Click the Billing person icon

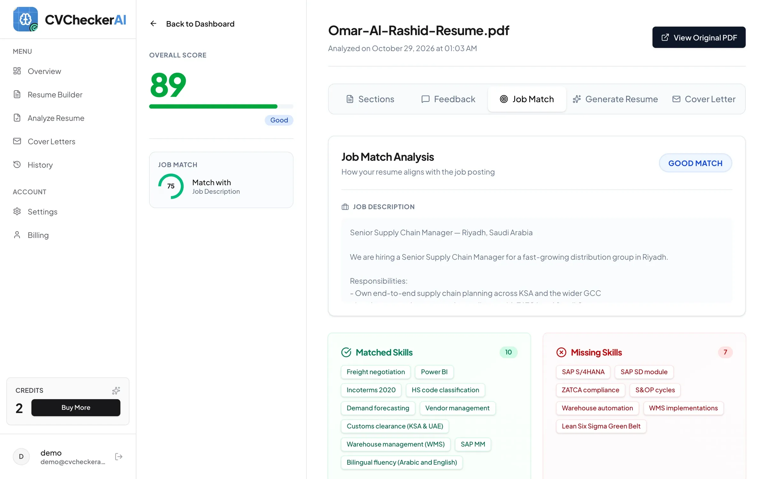click(17, 235)
